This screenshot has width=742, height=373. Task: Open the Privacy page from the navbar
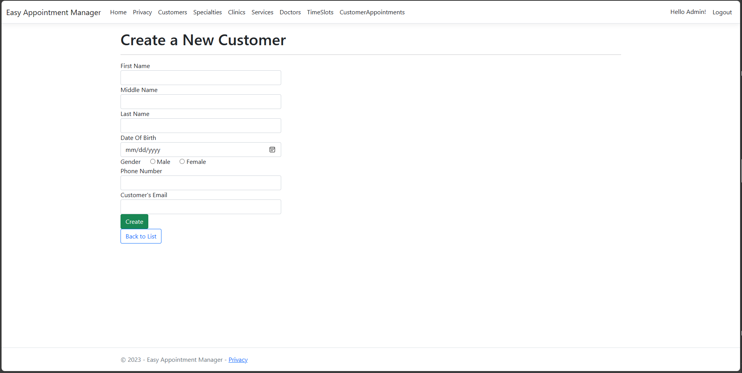[x=142, y=12]
